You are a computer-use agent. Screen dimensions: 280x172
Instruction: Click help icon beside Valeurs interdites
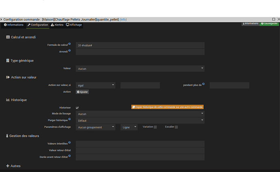[x=69, y=142]
